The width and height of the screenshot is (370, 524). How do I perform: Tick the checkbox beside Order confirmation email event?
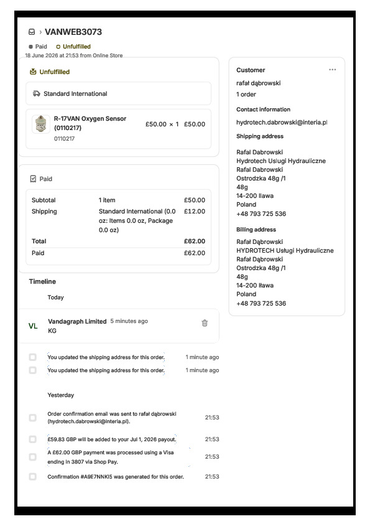coord(33,418)
